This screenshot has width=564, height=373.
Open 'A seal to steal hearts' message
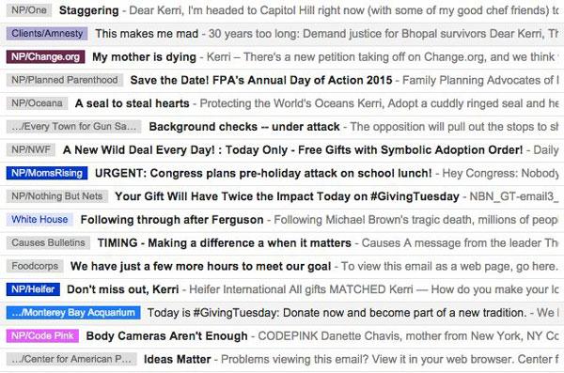pyautogui.click(x=132, y=103)
